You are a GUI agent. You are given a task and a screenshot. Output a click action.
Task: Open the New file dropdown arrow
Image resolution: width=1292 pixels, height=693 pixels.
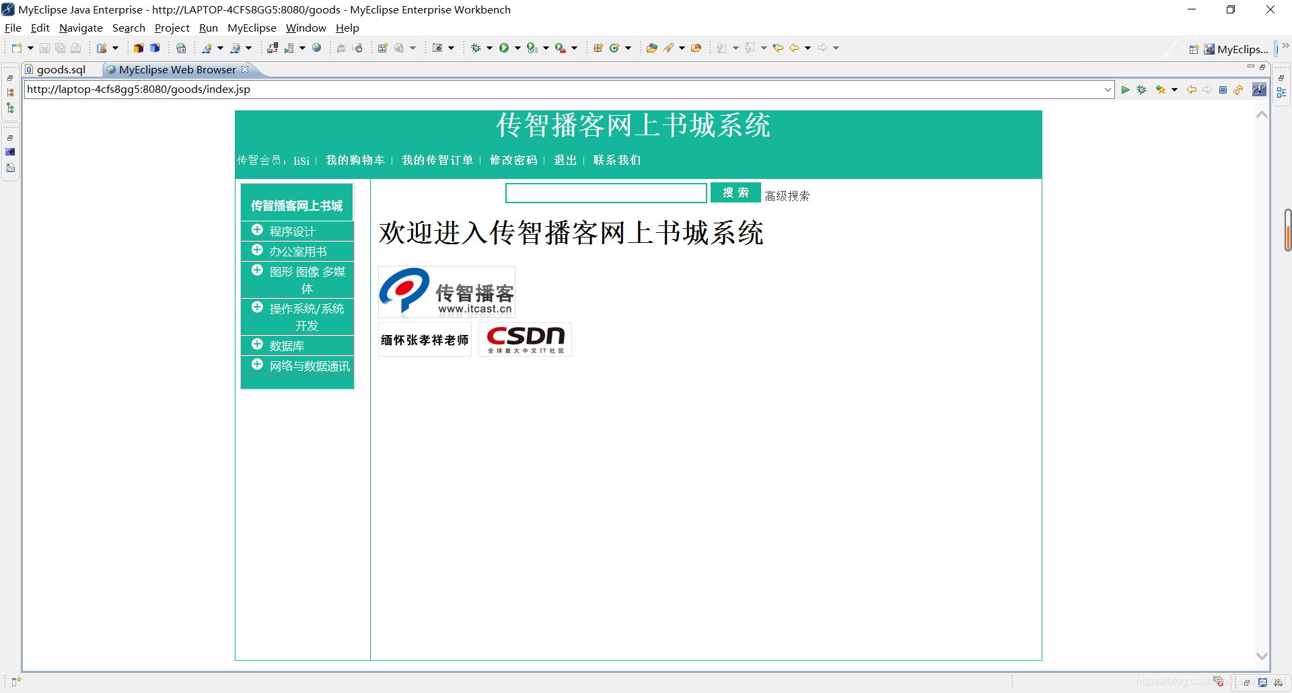30,48
